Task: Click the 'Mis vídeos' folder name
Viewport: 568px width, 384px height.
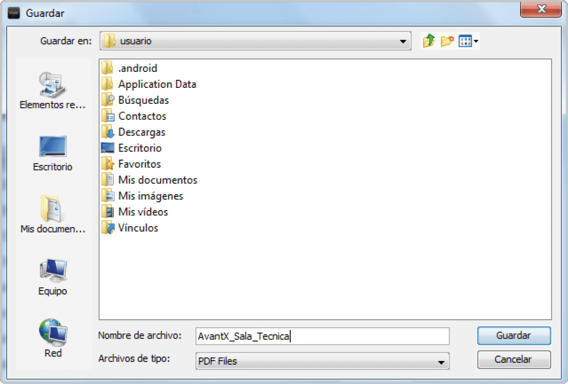Action: (x=143, y=212)
